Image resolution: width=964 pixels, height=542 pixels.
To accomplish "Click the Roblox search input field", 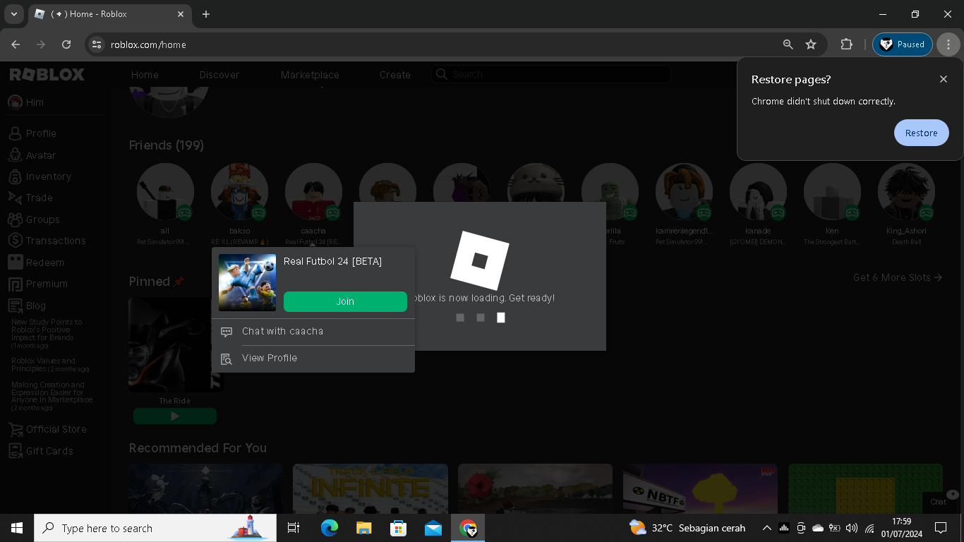I will point(550,74).
